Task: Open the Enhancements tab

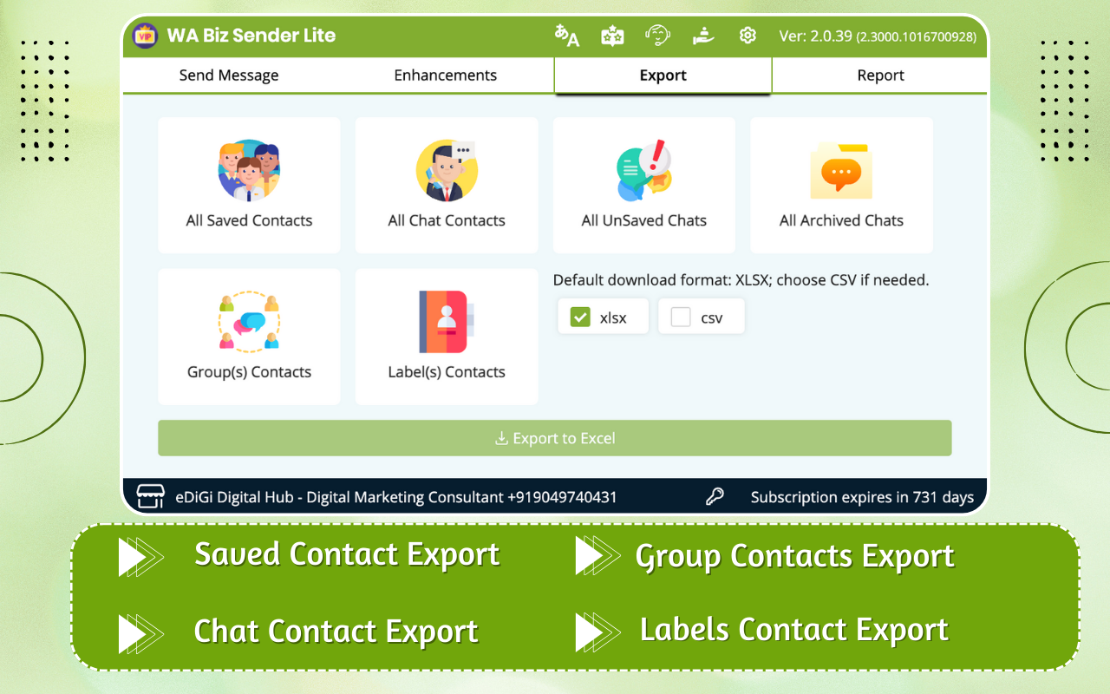Action: 447,75
